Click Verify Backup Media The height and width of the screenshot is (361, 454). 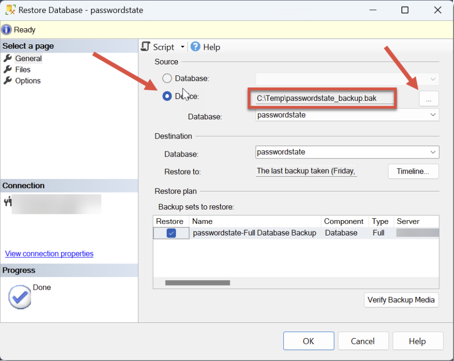[x=401, y=300]
